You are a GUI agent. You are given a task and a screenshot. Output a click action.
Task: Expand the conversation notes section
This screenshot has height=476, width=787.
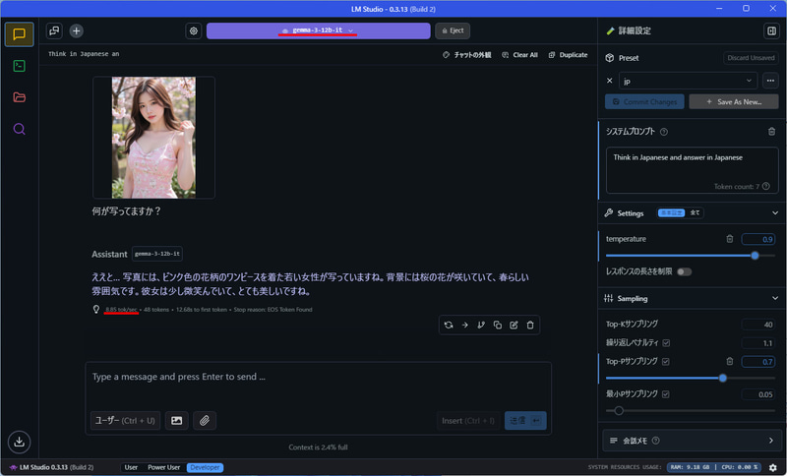pos(692,441)
